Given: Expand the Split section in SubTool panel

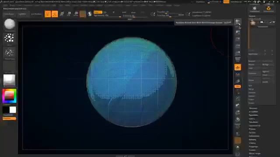Looking at the screenshot, I should (x=250, y=85).
